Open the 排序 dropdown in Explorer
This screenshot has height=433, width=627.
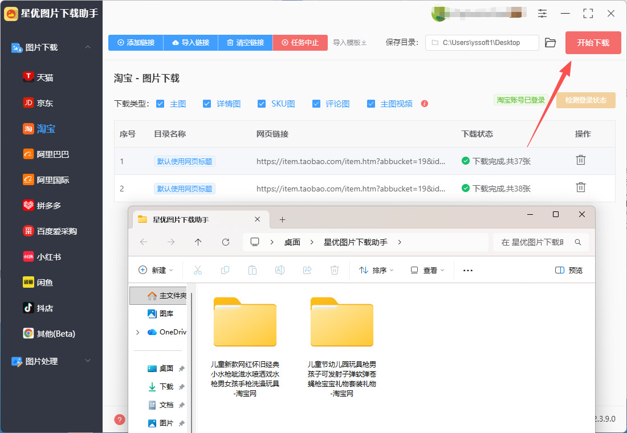coord(376,270)
